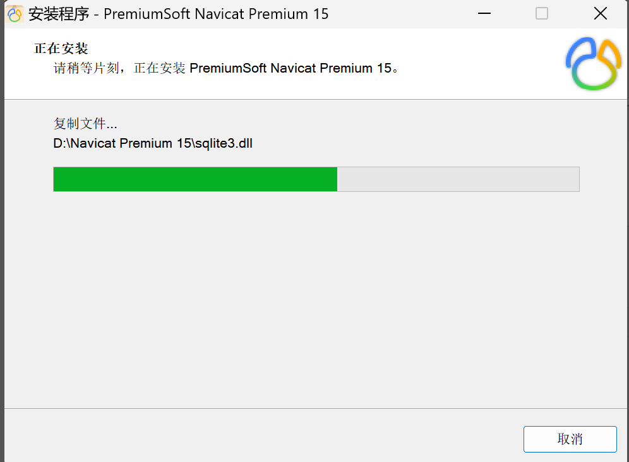The image size is (629, 462).
Task: Click the 正在安装 heading
Action: click(x=61, y=49)
